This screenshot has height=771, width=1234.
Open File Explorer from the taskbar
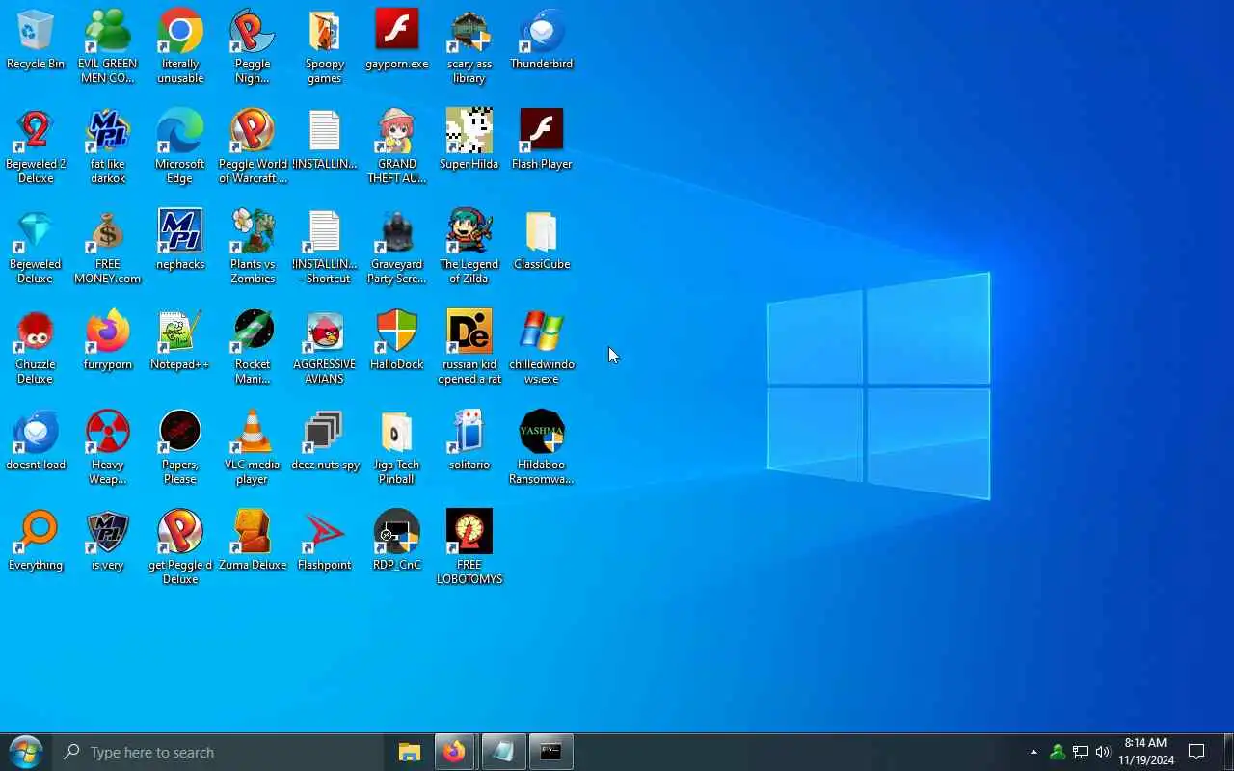pos(410,752)
